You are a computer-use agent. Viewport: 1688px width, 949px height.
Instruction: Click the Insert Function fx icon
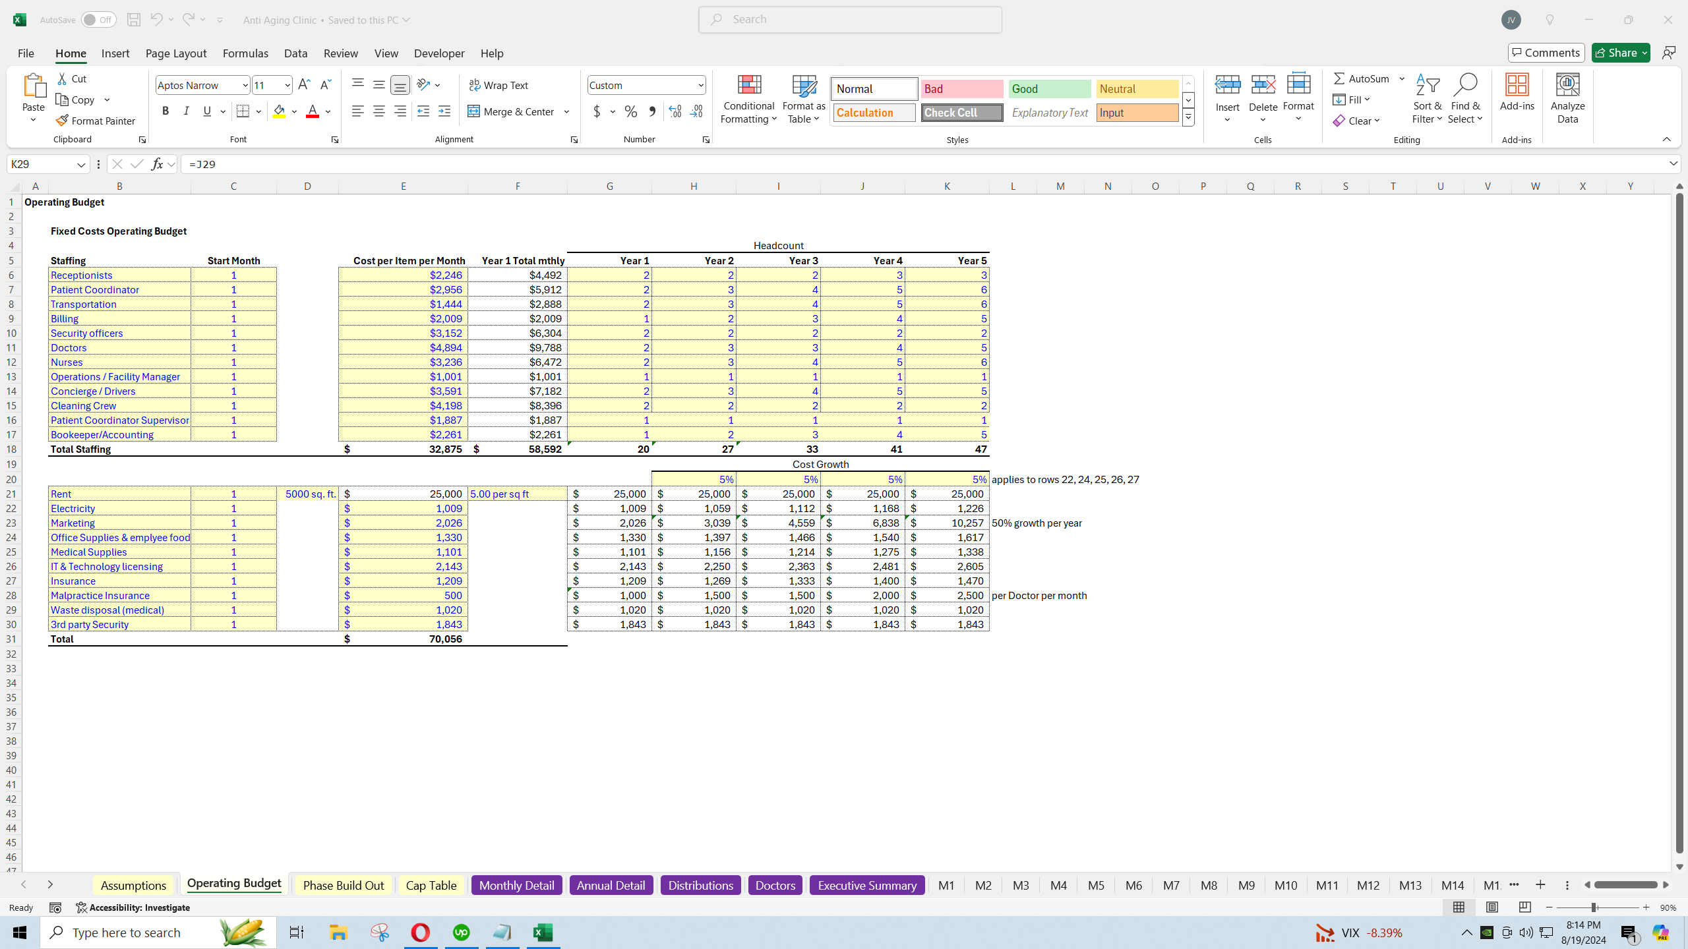(157, 164)
